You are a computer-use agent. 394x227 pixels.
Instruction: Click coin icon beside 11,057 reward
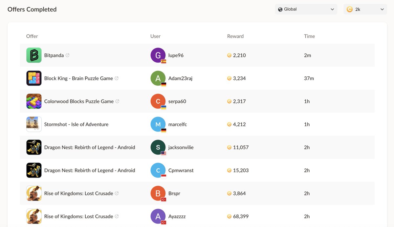(230, 147)
